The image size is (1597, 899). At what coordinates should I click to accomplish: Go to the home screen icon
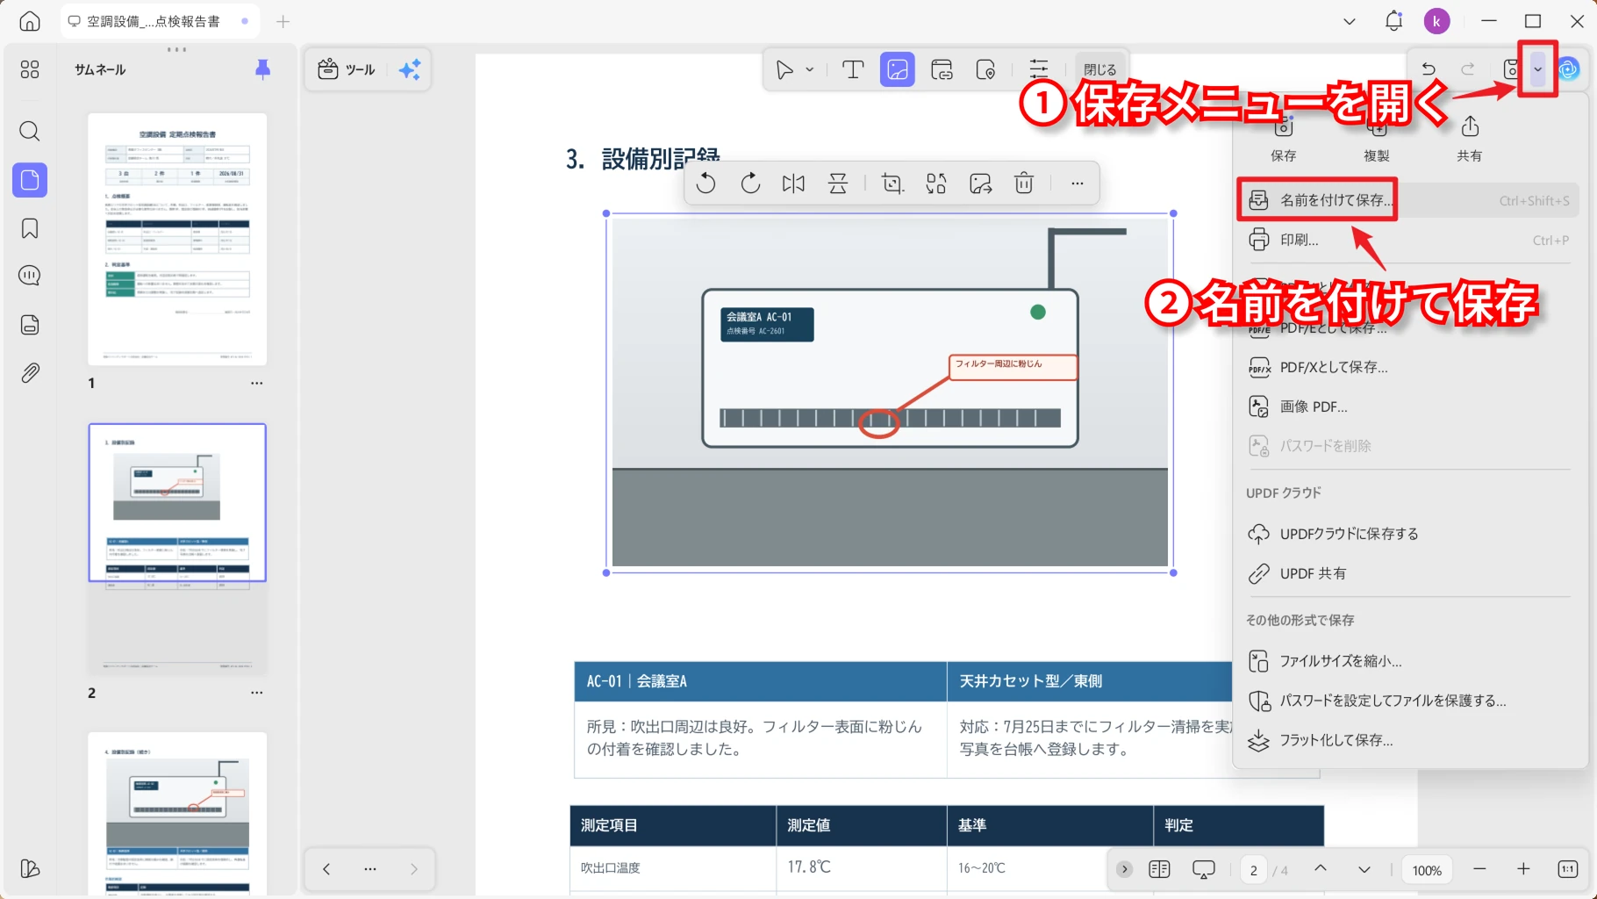click(30, 21)
